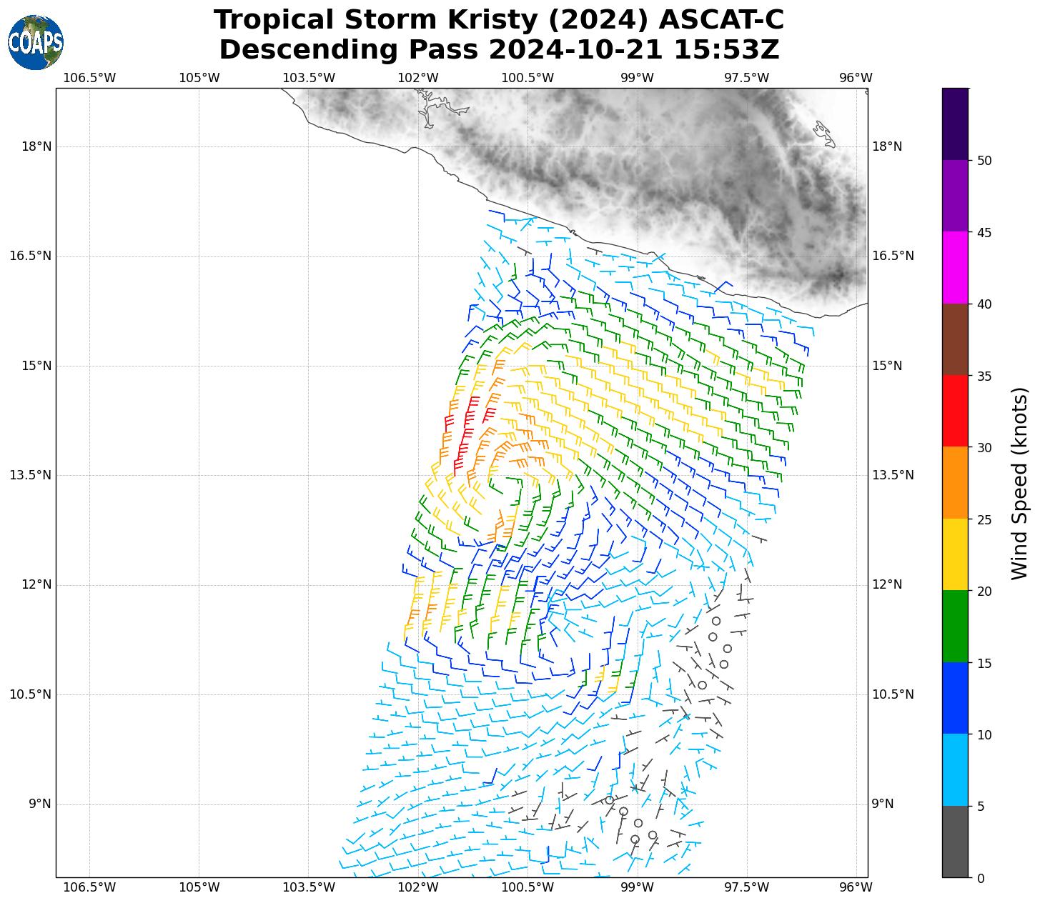Click the blue 10–15 knot colorbar segment
This screenshot has width=1040, height=903.
[955, 698]
